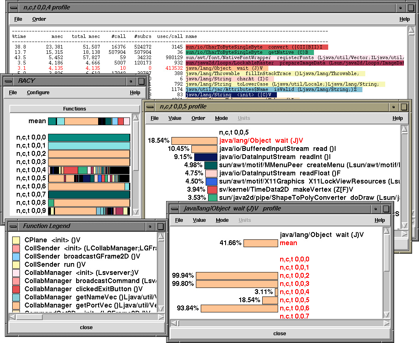419x343 pixels.
Task: Open window menu of n,c,t 0,0,5 profile
Action: (x=150, y=107)
